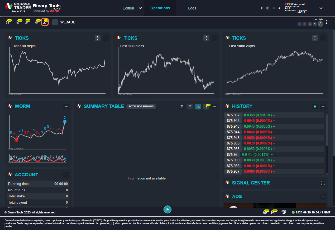Screen dimensions: 335x230
Task: Click the History panel scrollbar
Action: point(327,132)
